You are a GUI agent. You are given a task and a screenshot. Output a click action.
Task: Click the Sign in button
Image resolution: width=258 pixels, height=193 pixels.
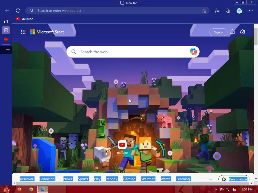pos(218,32)
